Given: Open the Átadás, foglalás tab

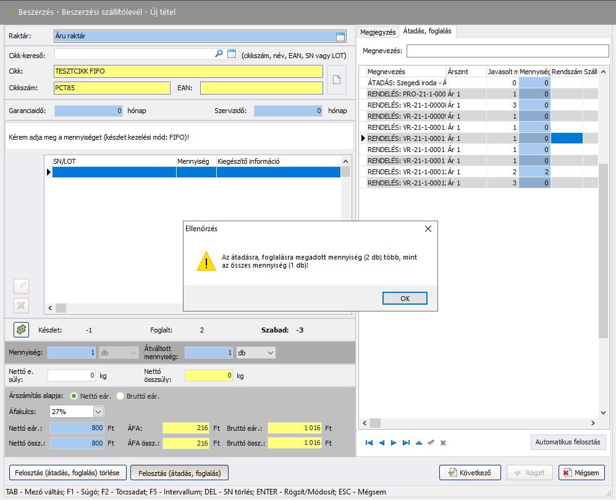Looking at the screenshot, I should pyautogui.click(x=427, y=31).
